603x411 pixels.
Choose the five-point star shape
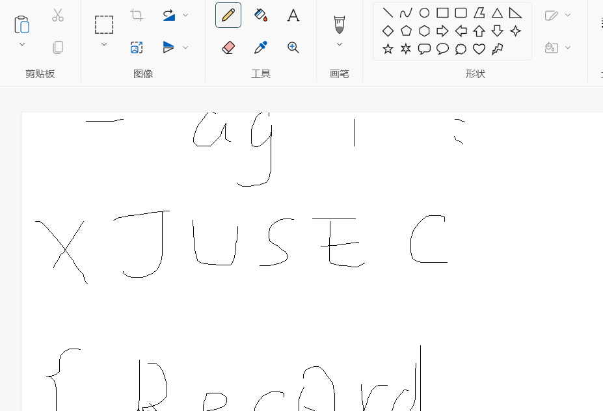[x=388, y=49]
